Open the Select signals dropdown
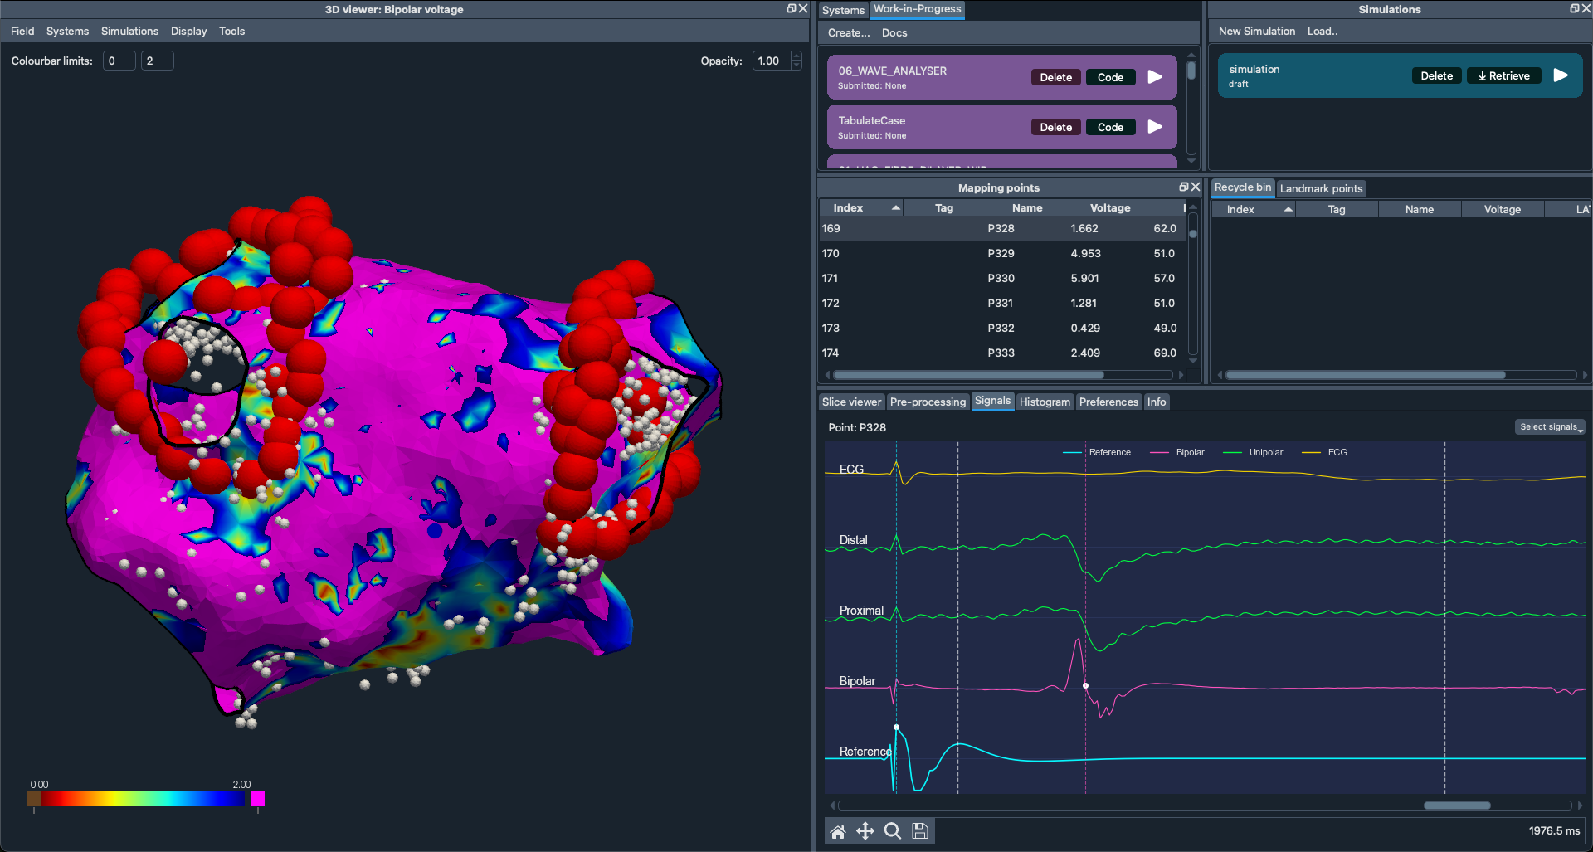This screenshot has height=852, width=1593. click(1550, 427)
